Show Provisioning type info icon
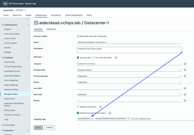The image size is (194, 135). coord(185,76)
